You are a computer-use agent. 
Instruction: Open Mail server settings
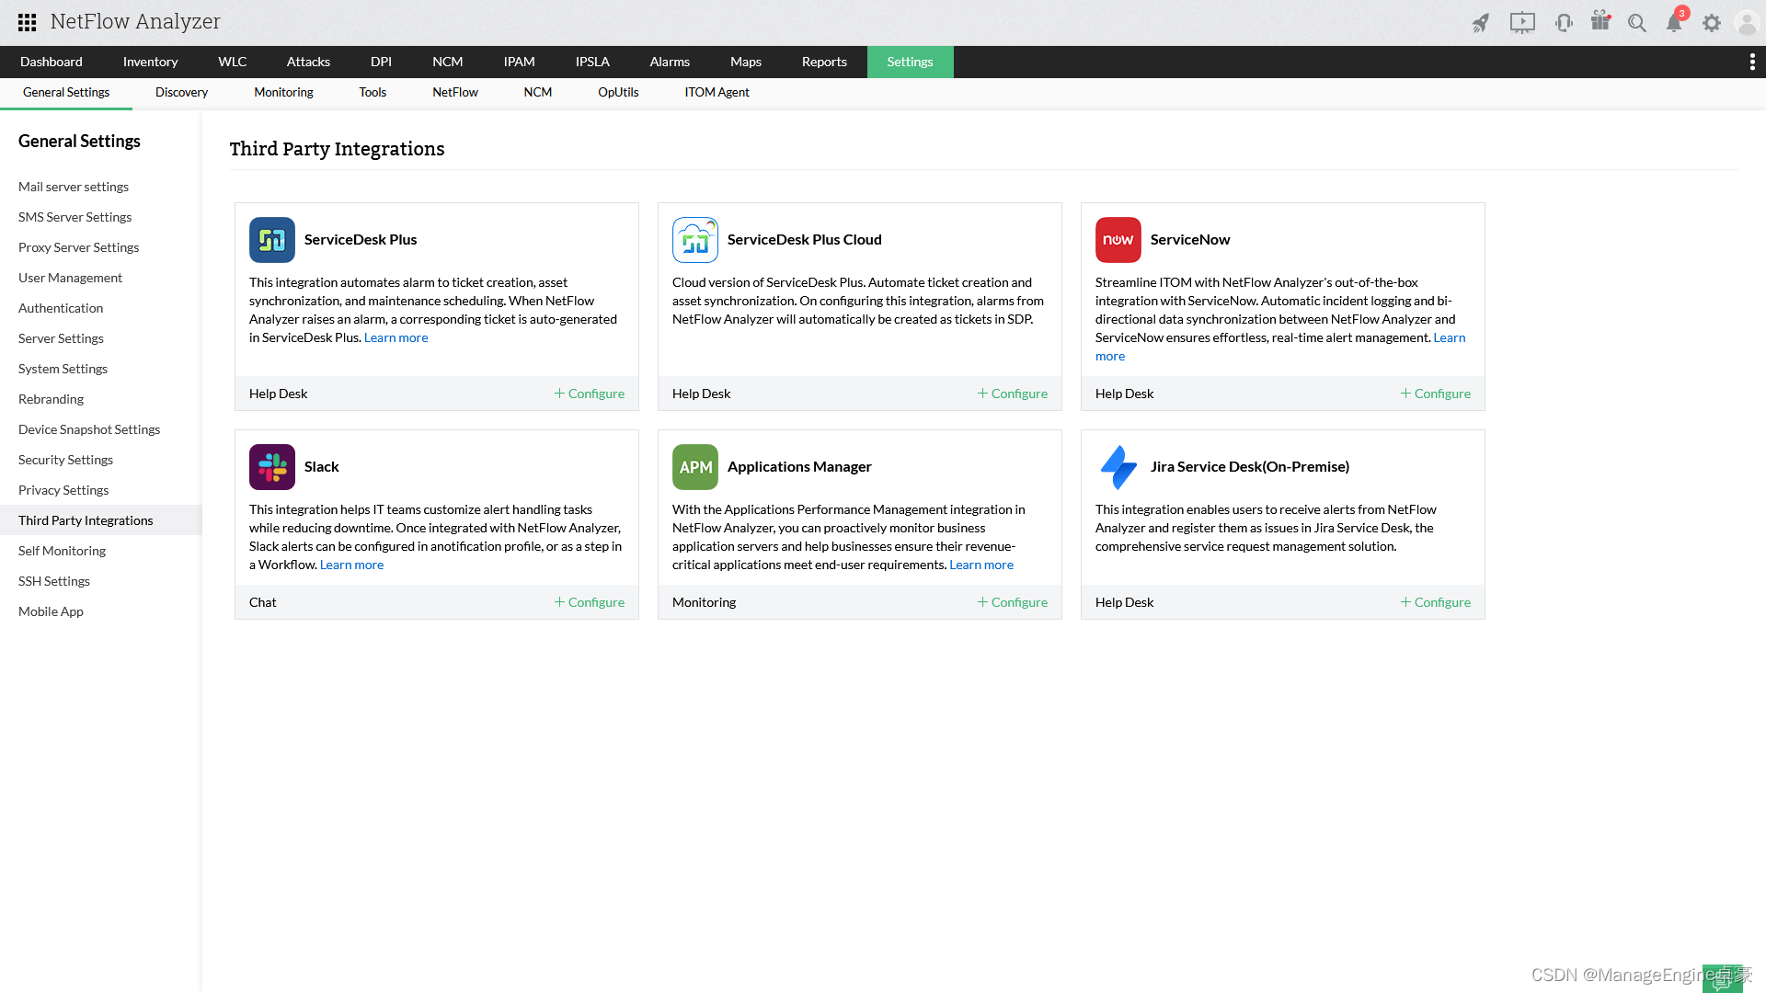coord(74,187)
